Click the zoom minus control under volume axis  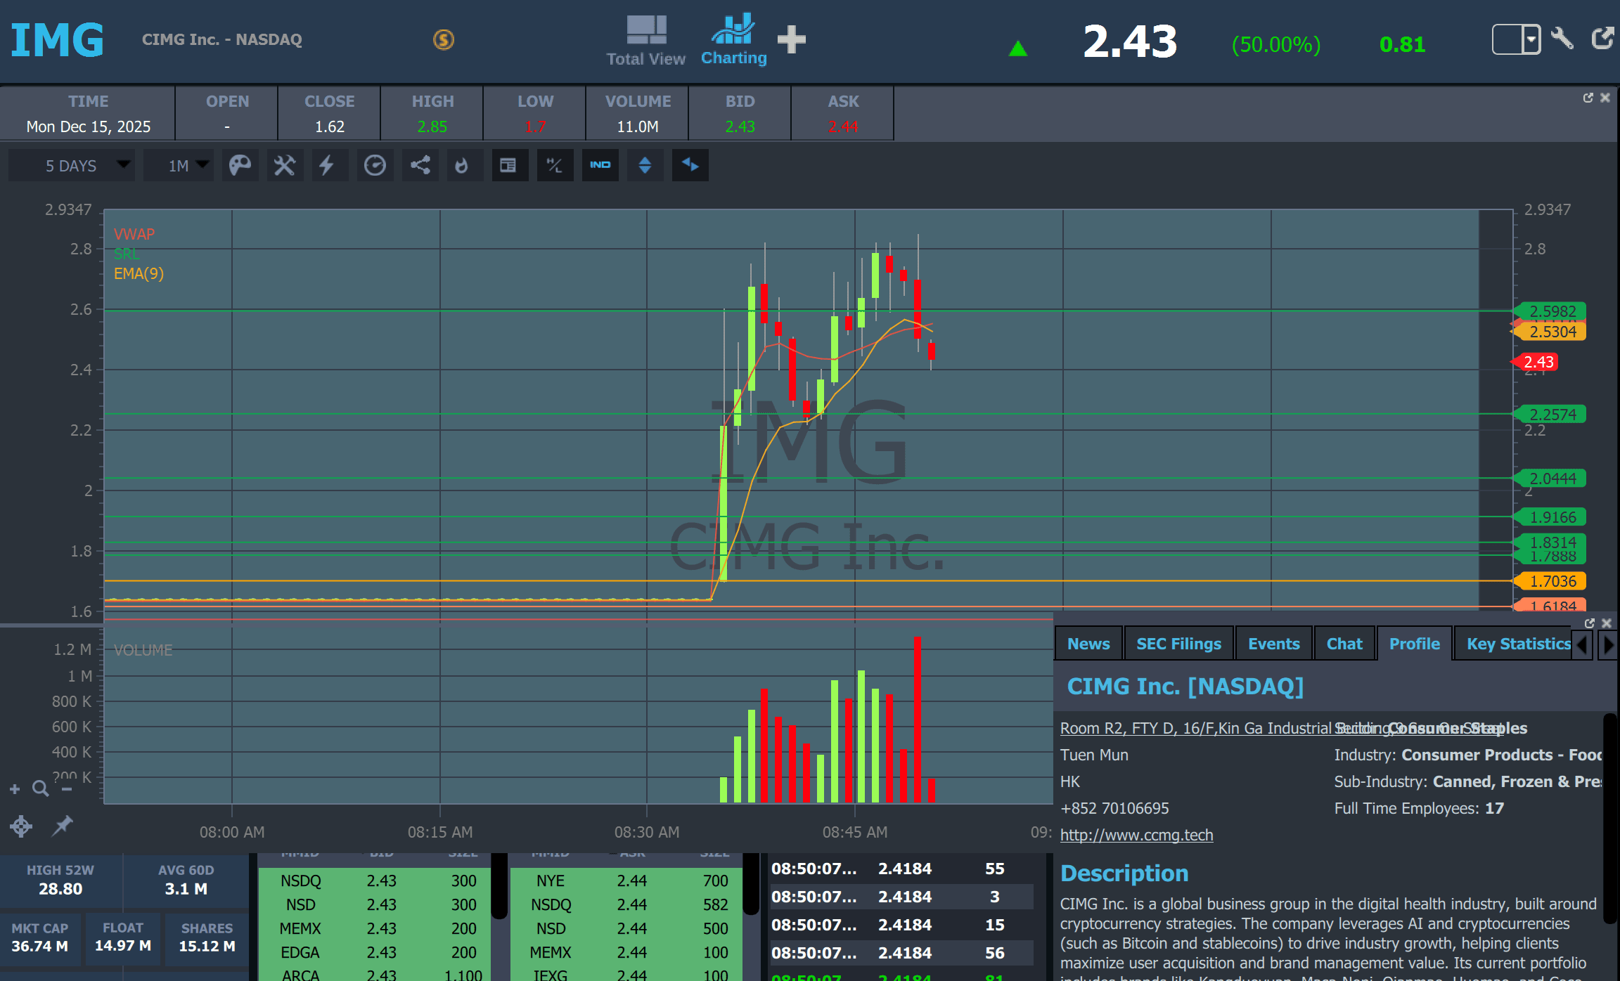pyautogui.click(x=67, y=788)
